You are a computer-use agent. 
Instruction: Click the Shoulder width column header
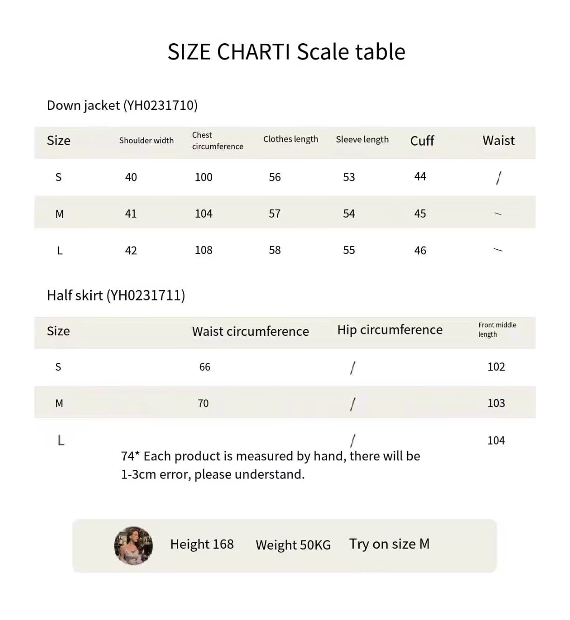pyautogui.click(x=146, y=140)
